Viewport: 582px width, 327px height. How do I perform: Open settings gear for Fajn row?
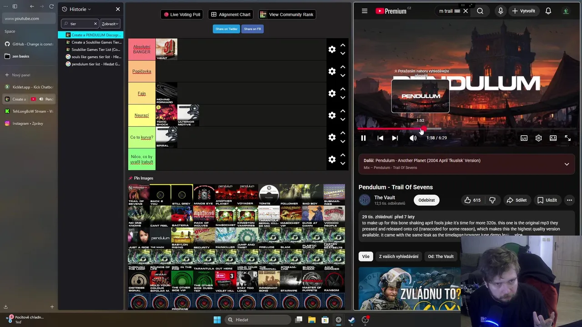point(332,94)
